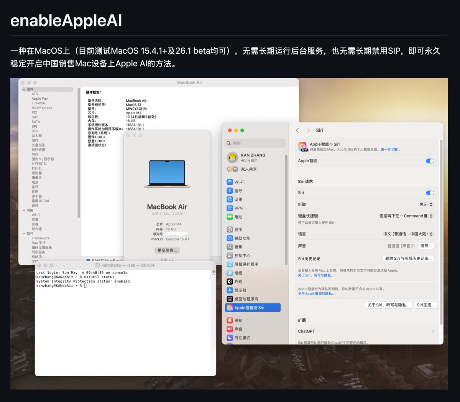Screen dimensions: 460x402
Task: Collapse 软件 group in System Information
Action: [24, 234]
